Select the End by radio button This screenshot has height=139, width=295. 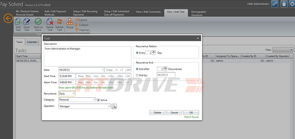(x=137, y=75)
